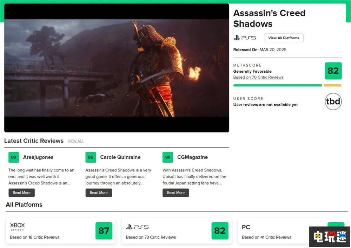
Task: Play the Assassin's Creed Shadows trailer video
Action: tap(117, 68)
